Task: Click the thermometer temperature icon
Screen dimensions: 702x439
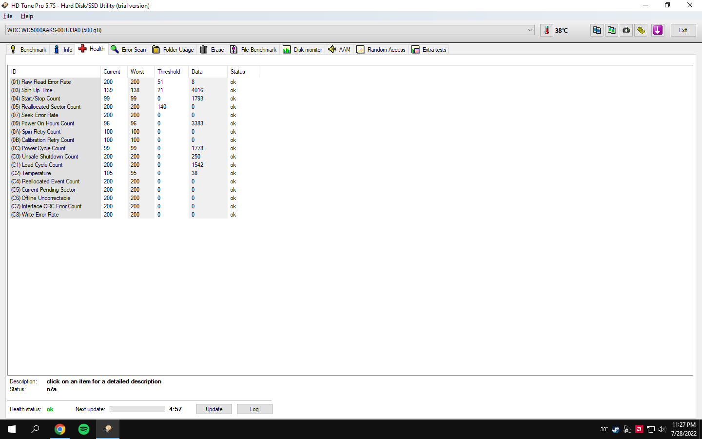Action: pos(546,30)
